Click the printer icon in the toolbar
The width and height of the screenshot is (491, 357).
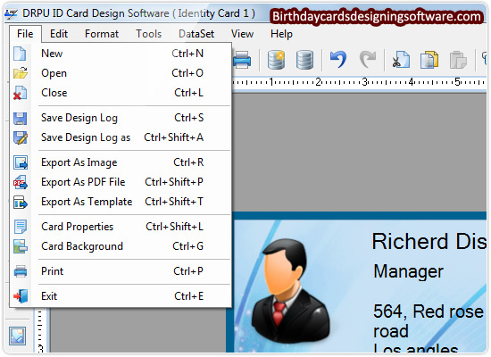click(x=242, y=59)
